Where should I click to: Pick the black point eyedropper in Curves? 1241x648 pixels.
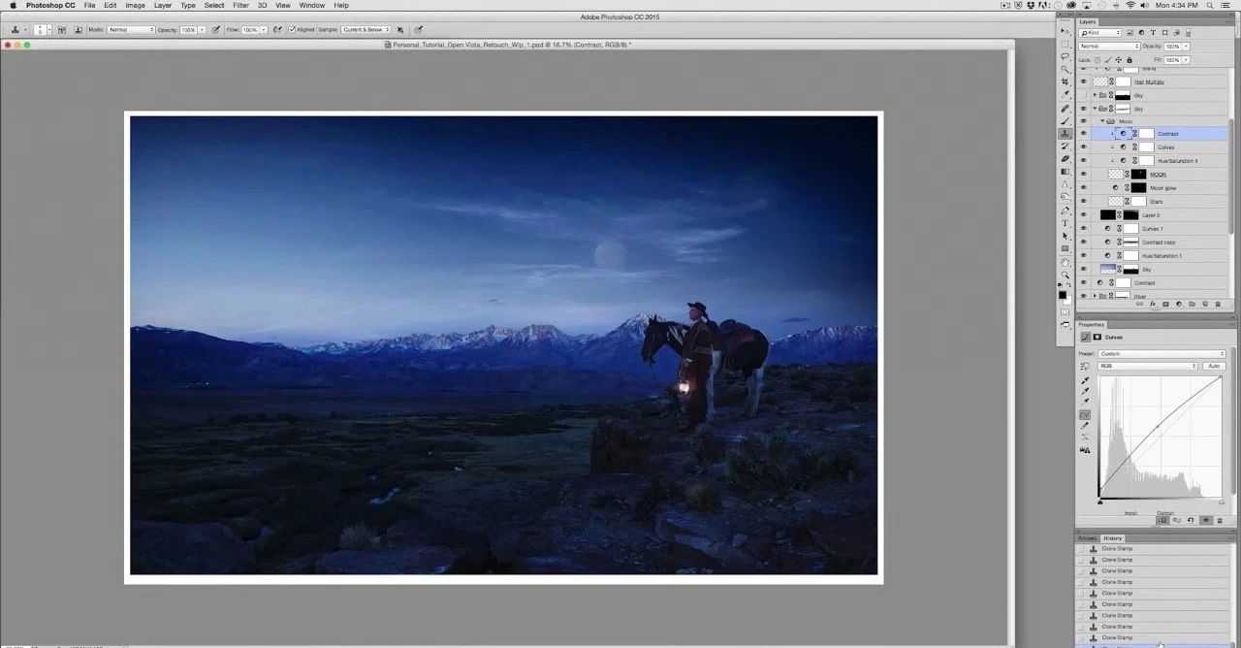1085,380
